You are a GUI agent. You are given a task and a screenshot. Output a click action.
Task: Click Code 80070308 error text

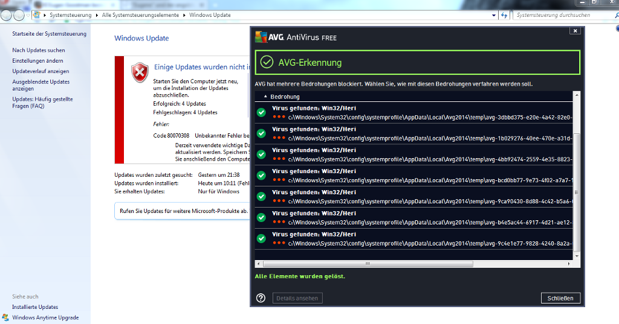(x=171, y=136)
